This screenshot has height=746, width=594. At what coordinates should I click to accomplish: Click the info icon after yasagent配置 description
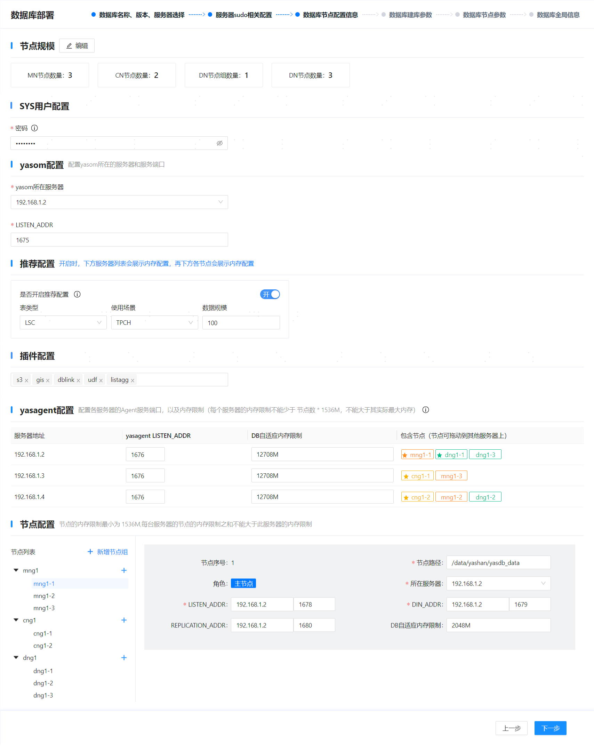pyautogui.click(x=425, y=410)
